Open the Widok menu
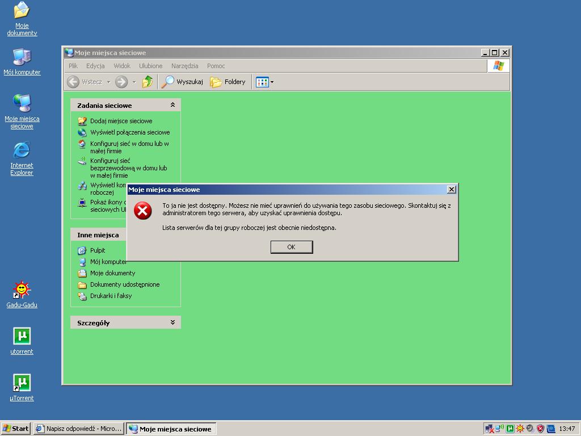Viewport: 581px width, 436px height. click(122, 66)
